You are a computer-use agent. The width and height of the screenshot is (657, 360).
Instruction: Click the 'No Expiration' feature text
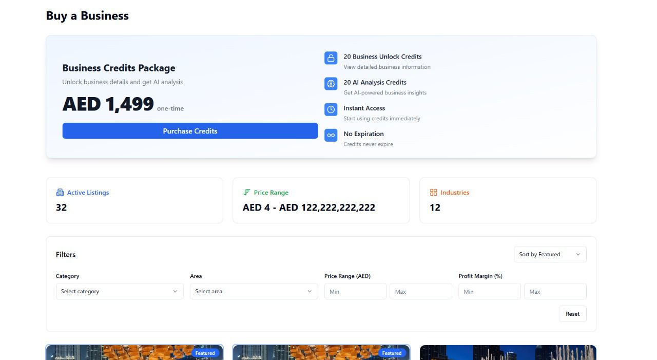click(x=363, y=134)
